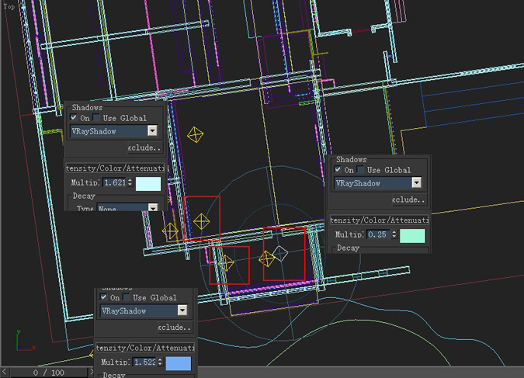Collapse Intensity/Color/Attenuation rollout above Multip 0.25
The image size is (524, 378).
[380, 220]
